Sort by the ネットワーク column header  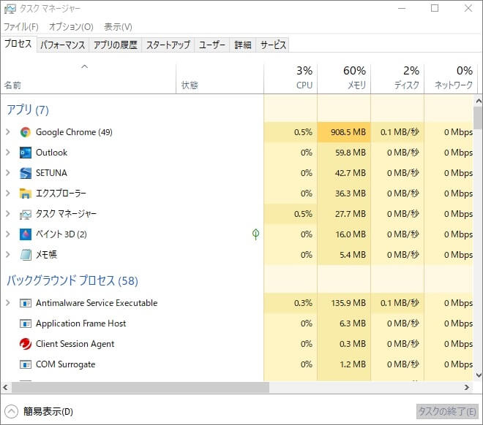[451, 79]
